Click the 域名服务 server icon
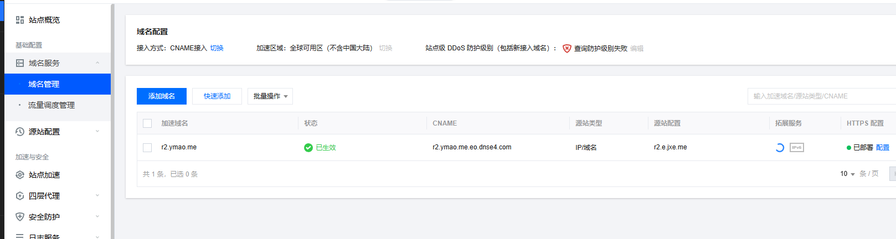This screenshot has height=239, width=896. tap(20, 63)
